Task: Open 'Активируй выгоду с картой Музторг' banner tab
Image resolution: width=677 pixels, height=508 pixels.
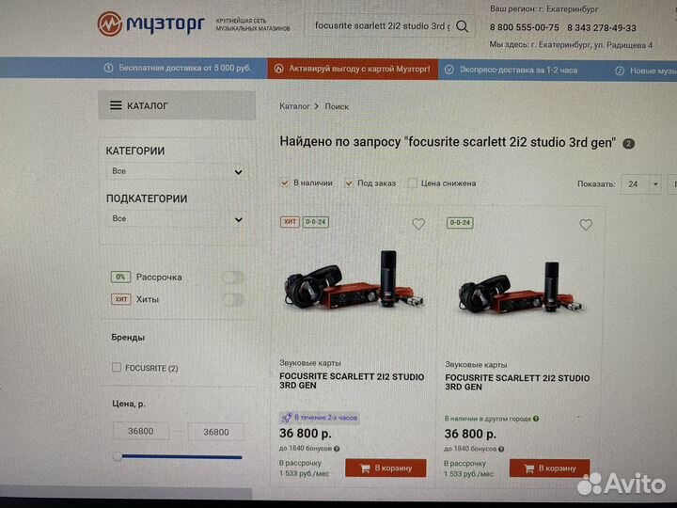Action: (353, 69)
